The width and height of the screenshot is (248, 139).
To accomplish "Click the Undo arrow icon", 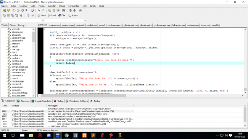I will click(x=39, y=10).
